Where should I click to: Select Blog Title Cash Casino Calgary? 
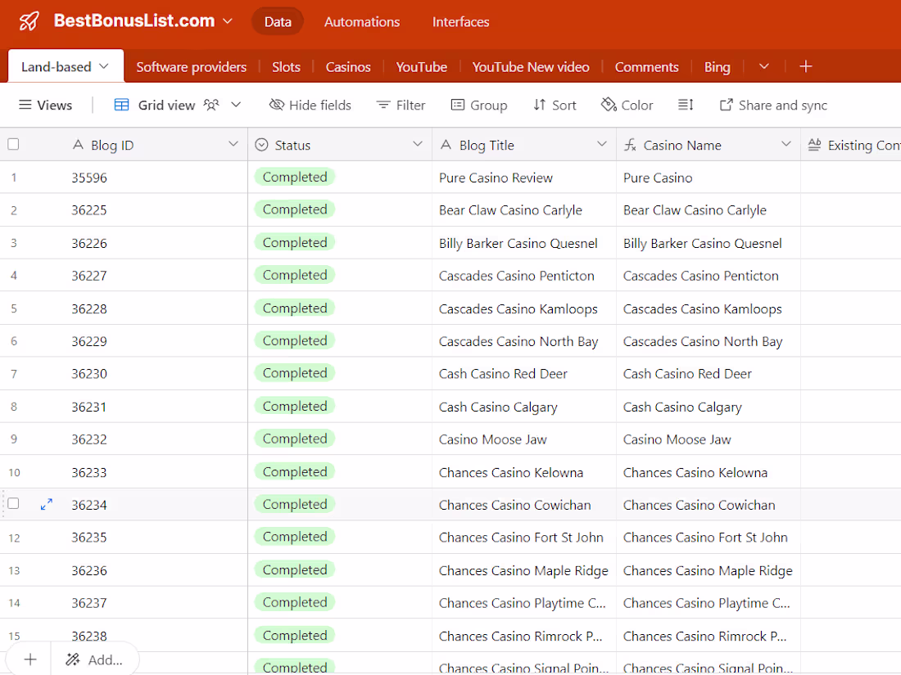tap(498, 407)
